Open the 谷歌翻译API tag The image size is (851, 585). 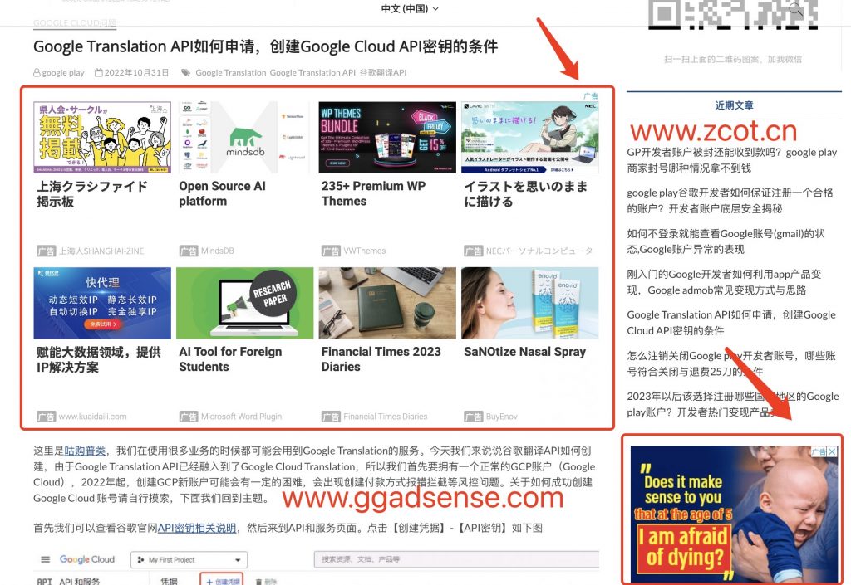[x=383, y=72]
